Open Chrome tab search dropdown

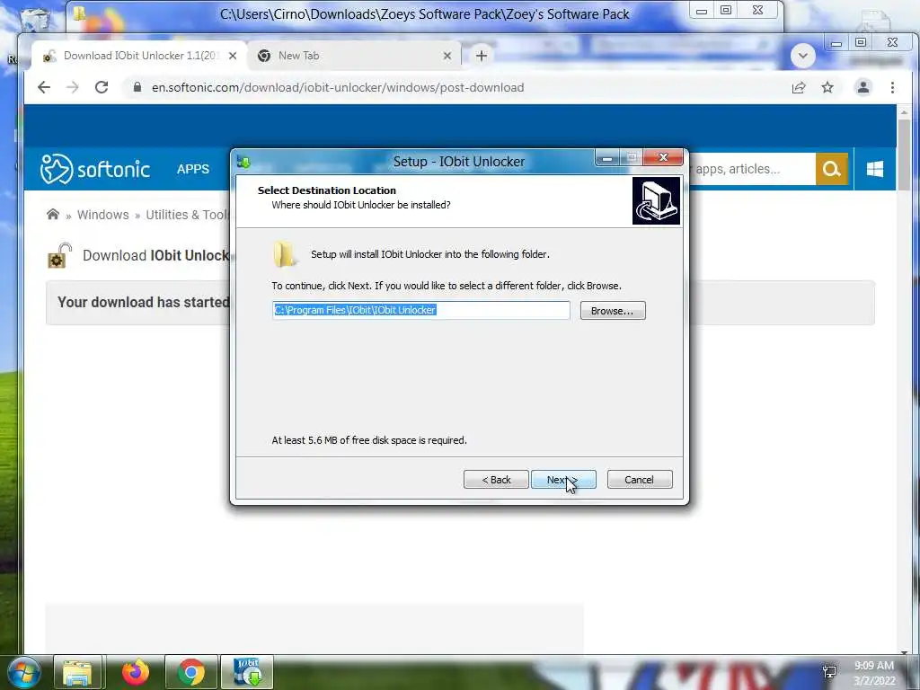click(x=802, y=56)
